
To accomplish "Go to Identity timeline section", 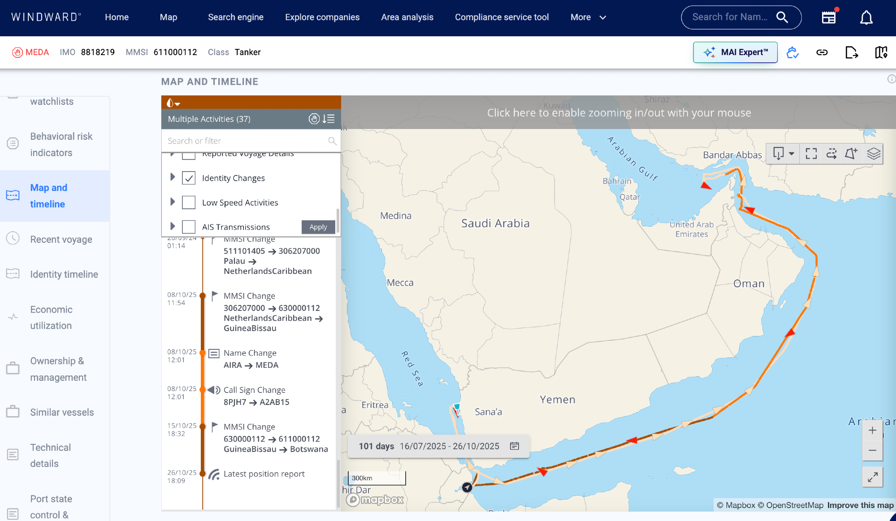I will pyautogui.click(x=64, y=274).
